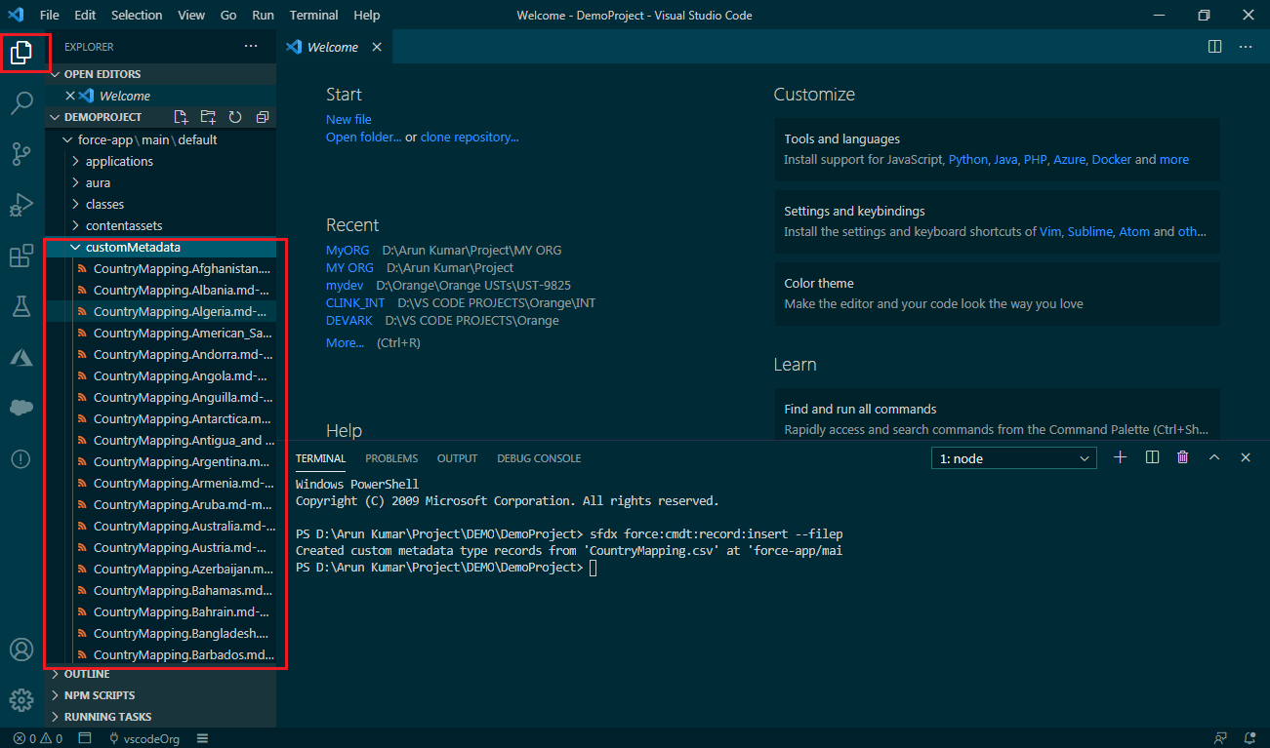Click the terminal command prompt input

[593, 568]
